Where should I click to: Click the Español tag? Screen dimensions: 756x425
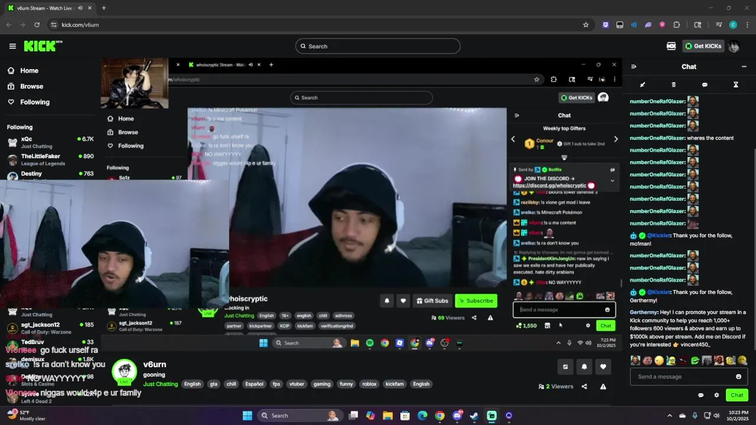pyautogui.click(x=254, y=384)
